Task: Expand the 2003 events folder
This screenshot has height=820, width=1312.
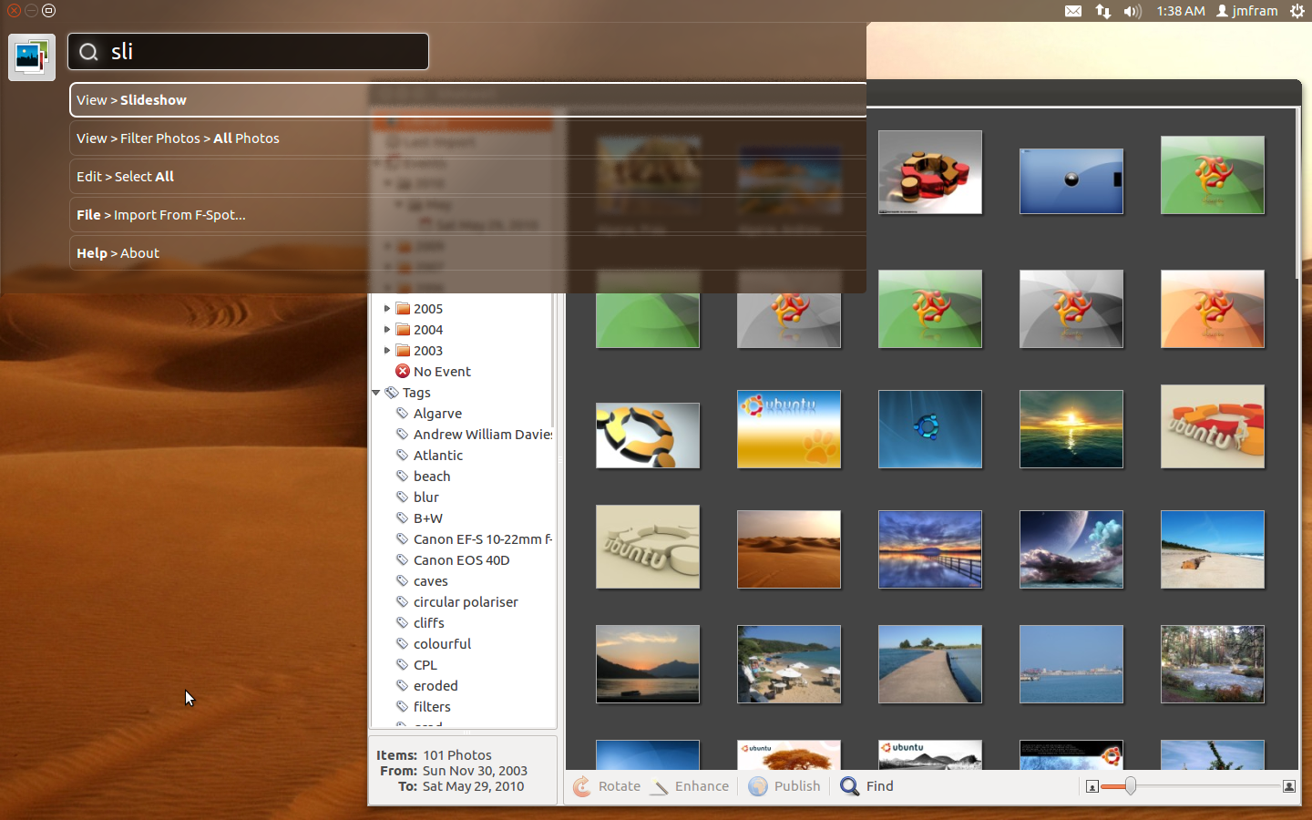Action: pyautogui.click(x=387, y=351)
